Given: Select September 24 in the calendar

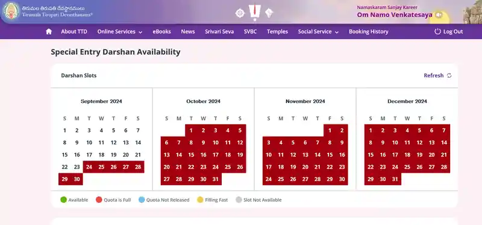Looking at the screenshot, I should [89, 167].
